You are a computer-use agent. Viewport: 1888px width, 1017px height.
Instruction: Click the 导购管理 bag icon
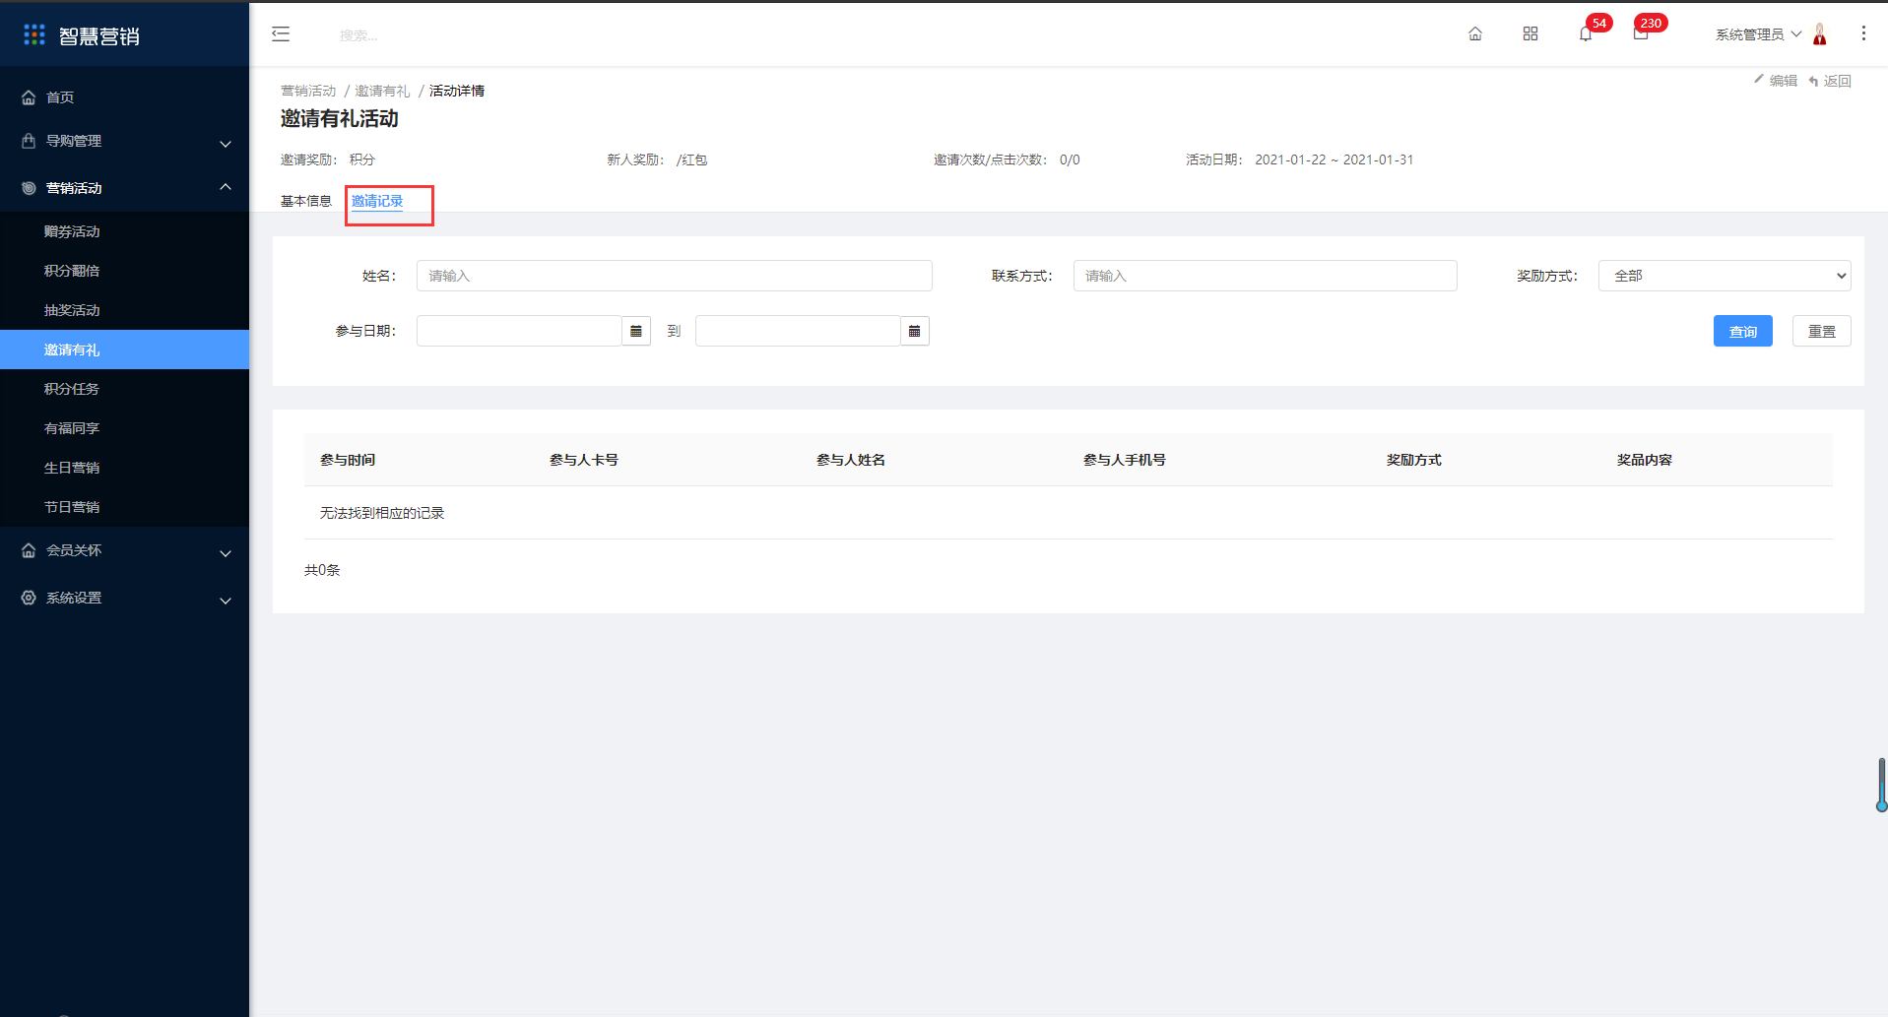tap(29, 141)
